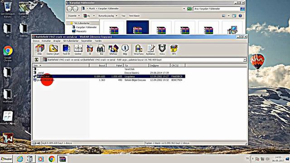Open Internet Explorer from the taskbar
Screen dimensions: 290x163
point(20,159)
